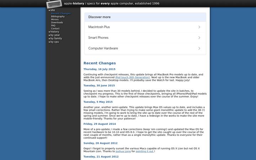
Task: Expand the by family menu section
Action: [x=55, y=38]
